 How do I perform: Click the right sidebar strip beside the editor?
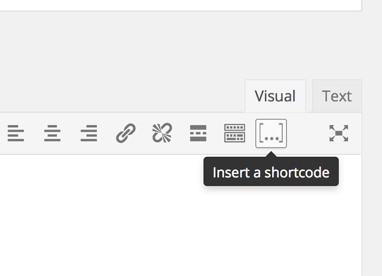(372, 205)
